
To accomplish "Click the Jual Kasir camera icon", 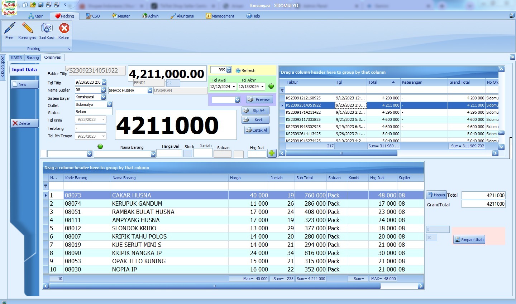I will pos(47,29).
